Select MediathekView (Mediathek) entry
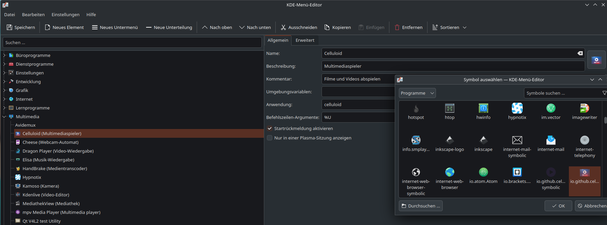The image size is (607, 225). 51,203
